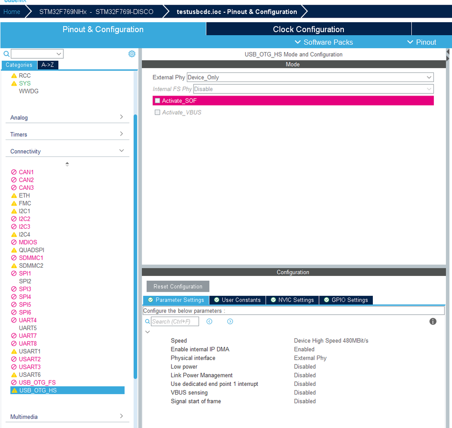Image resolution: width=452 pixels, height=428 pixels.
Task: Select USB_OTG_HS in the peripheral list
Action: tap(67, 390)
